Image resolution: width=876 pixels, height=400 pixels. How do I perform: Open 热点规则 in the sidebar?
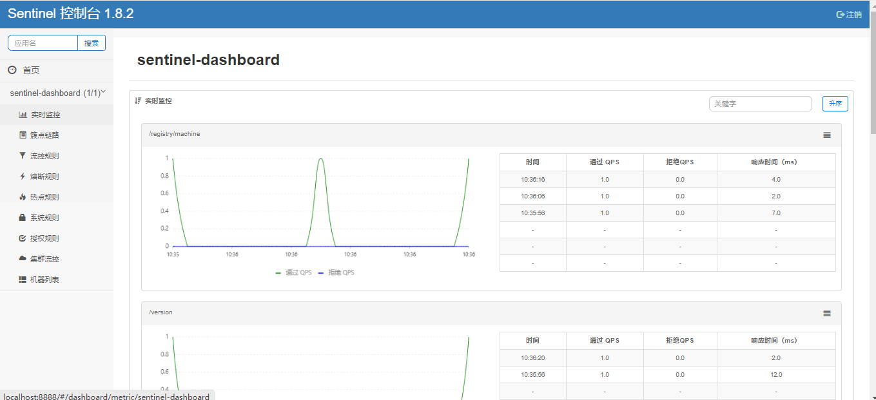(x=57, y=197)
